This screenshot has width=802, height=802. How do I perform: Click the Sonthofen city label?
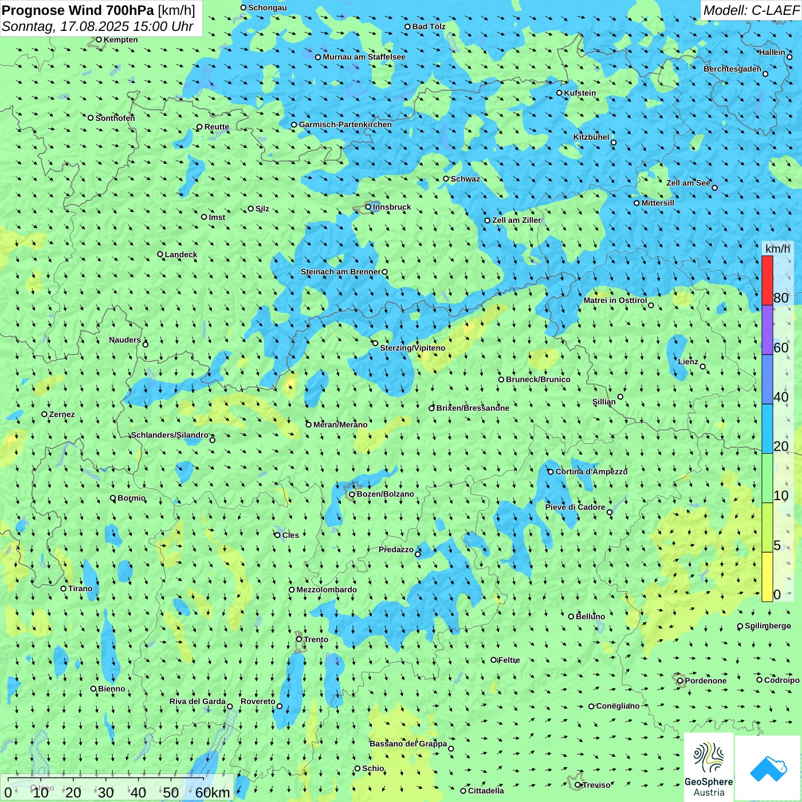click(x=115, y=118)
